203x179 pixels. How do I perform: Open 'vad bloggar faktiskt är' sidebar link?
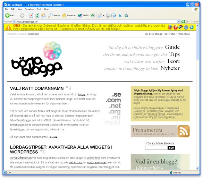click(x=170, y=100)
